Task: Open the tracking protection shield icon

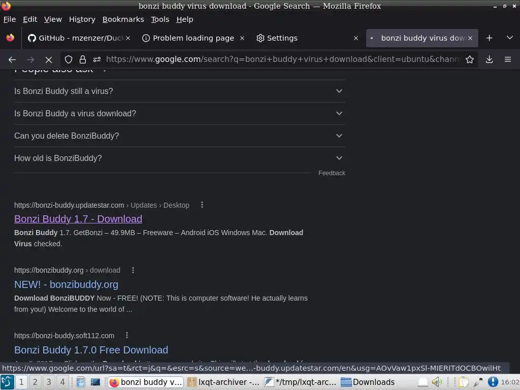Action: (x=69, y=59)
